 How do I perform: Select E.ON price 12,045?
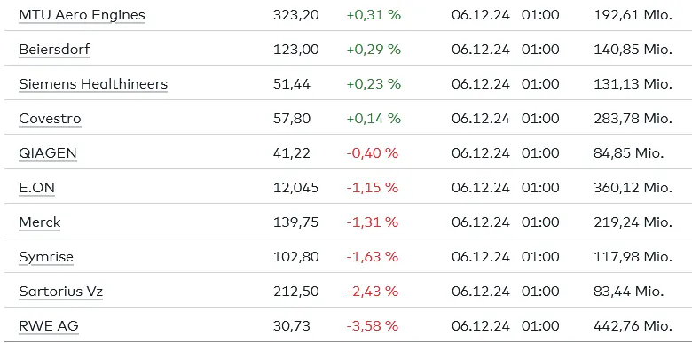(x=295, y=188)
